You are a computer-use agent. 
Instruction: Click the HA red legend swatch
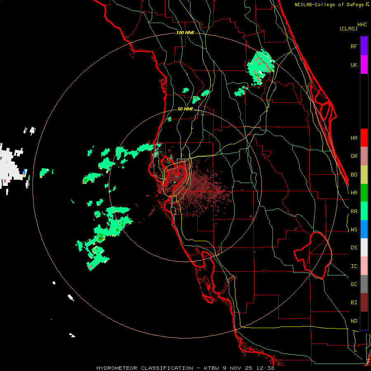(x=364, y=138)
